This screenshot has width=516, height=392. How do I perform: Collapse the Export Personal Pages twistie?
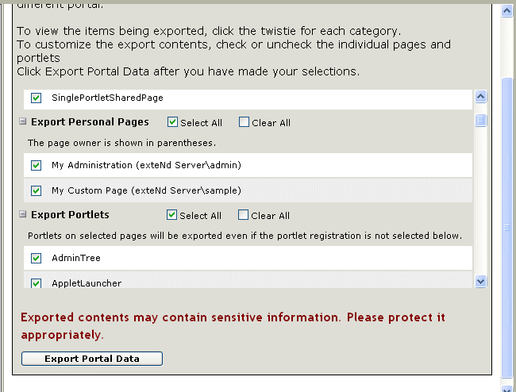[23, 122]
